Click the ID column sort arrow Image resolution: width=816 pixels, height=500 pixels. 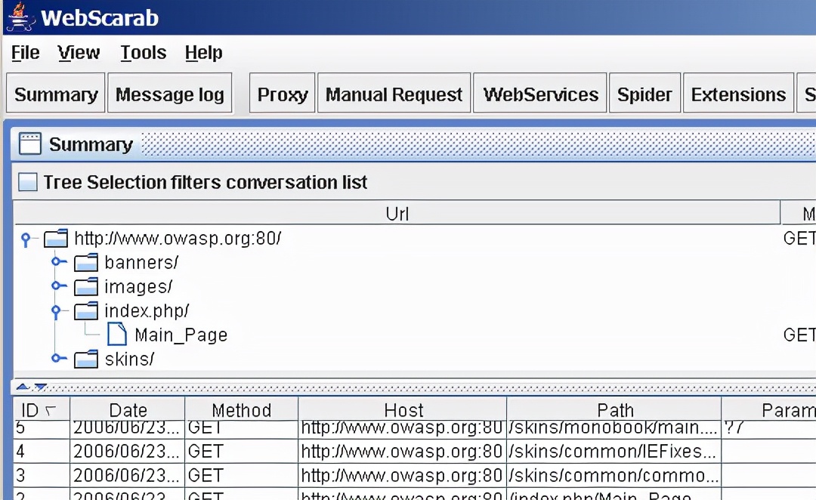[50, 411]
